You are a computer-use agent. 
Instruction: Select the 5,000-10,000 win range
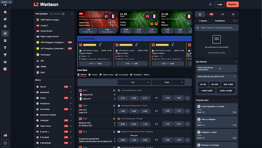click(x=226, y=91)
